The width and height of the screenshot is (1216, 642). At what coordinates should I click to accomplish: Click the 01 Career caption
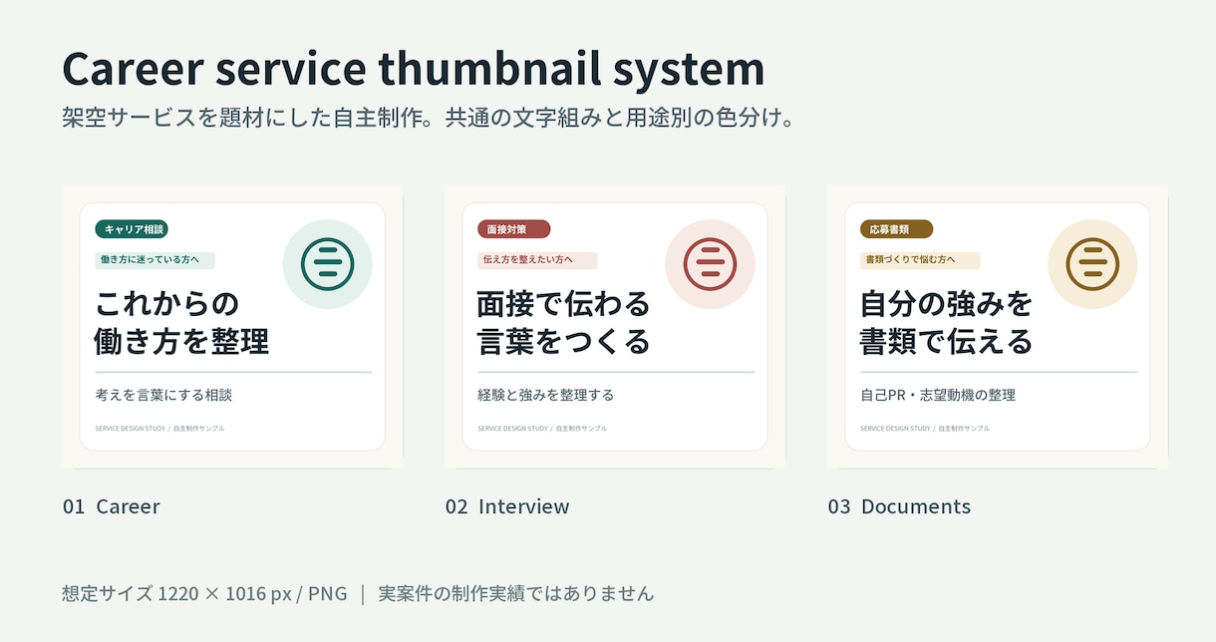point(111,506)
